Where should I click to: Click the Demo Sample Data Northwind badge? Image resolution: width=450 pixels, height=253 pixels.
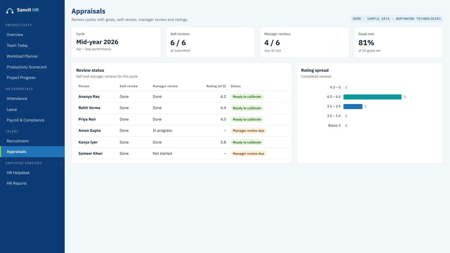click(x=397, y=19)
